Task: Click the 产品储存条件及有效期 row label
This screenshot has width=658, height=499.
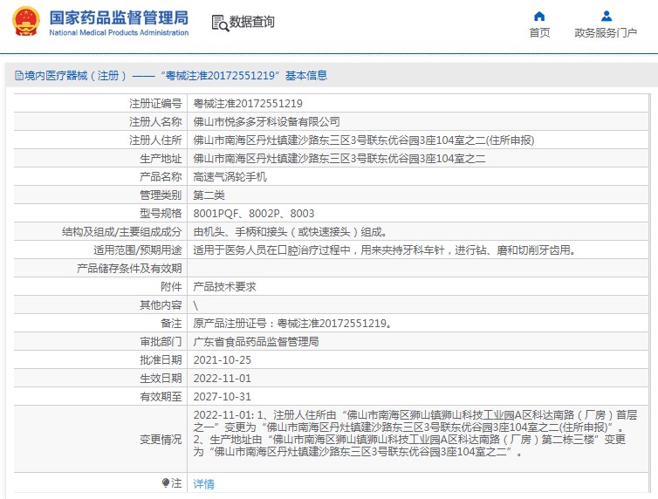Action: 129,269
